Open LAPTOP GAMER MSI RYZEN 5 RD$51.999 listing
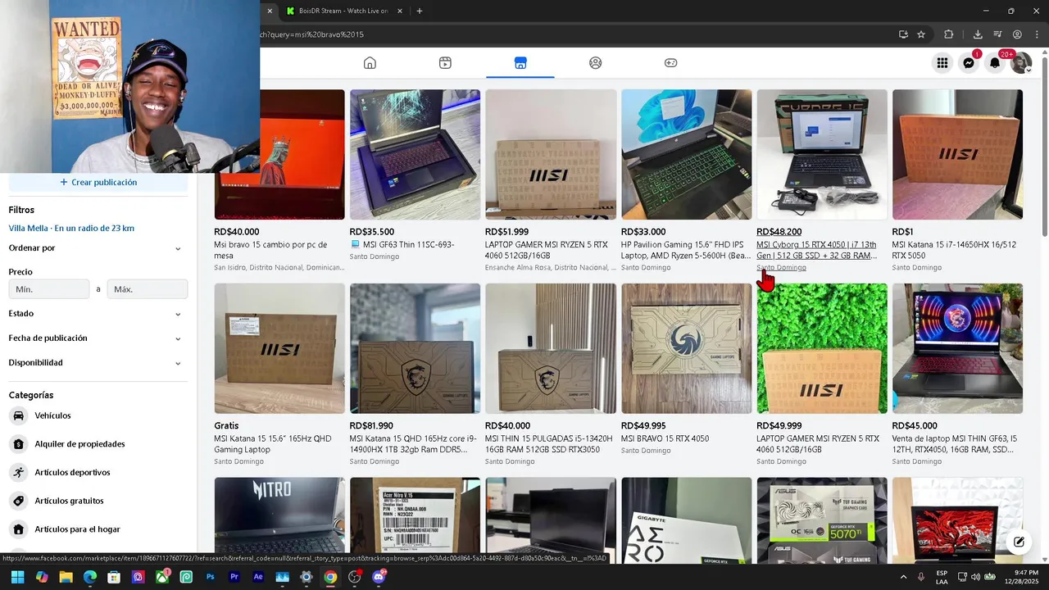 point(551,180)
